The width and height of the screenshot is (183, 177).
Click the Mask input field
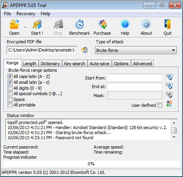click(x=135, y=96)
